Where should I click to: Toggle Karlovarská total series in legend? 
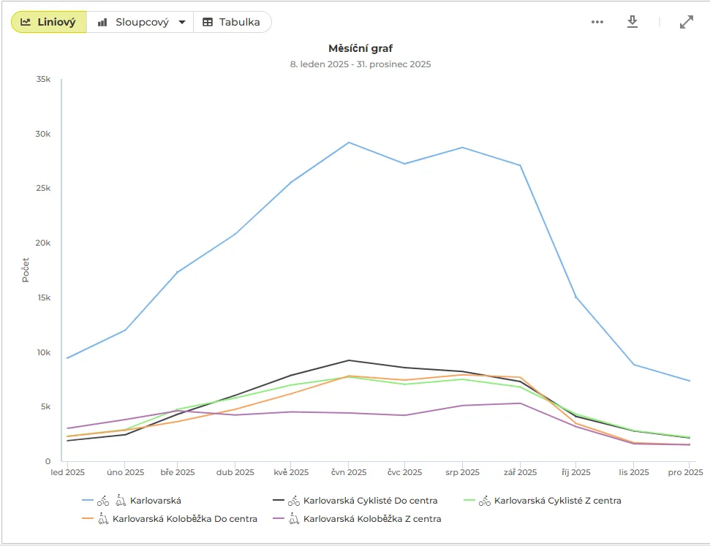[x=155, y=501]
